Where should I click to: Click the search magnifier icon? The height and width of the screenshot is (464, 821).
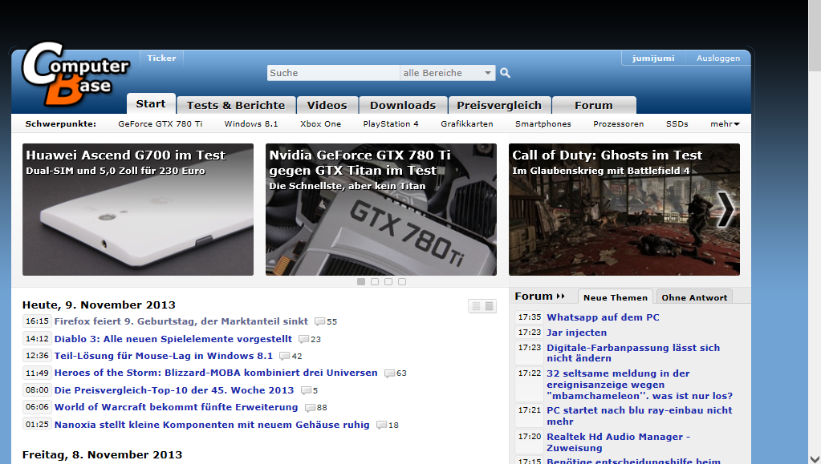point(505,73)
